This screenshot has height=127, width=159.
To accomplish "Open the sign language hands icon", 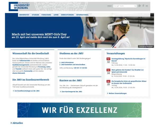I will tap(143, 6).
